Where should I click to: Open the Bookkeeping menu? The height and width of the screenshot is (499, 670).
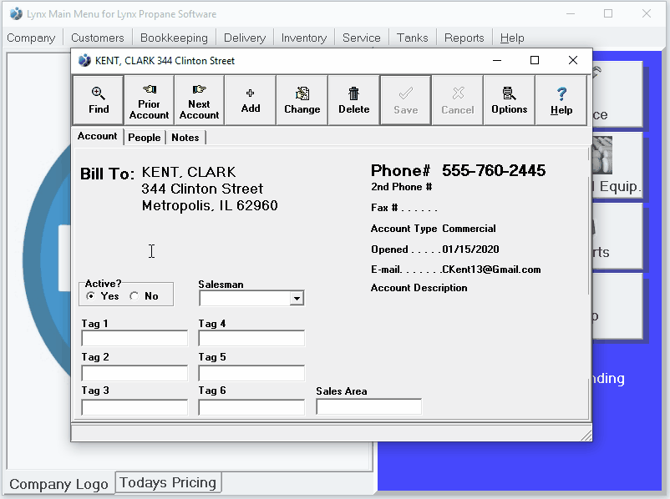pyautogui.click(x=174, y=38)
